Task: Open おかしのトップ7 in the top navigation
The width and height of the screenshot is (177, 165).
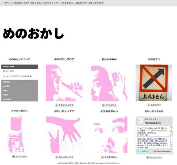Action: tap(51, 3)
